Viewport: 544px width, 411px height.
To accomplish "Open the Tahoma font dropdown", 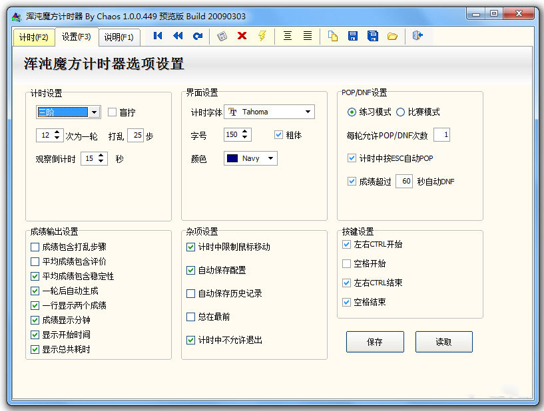I will (308, 112).
